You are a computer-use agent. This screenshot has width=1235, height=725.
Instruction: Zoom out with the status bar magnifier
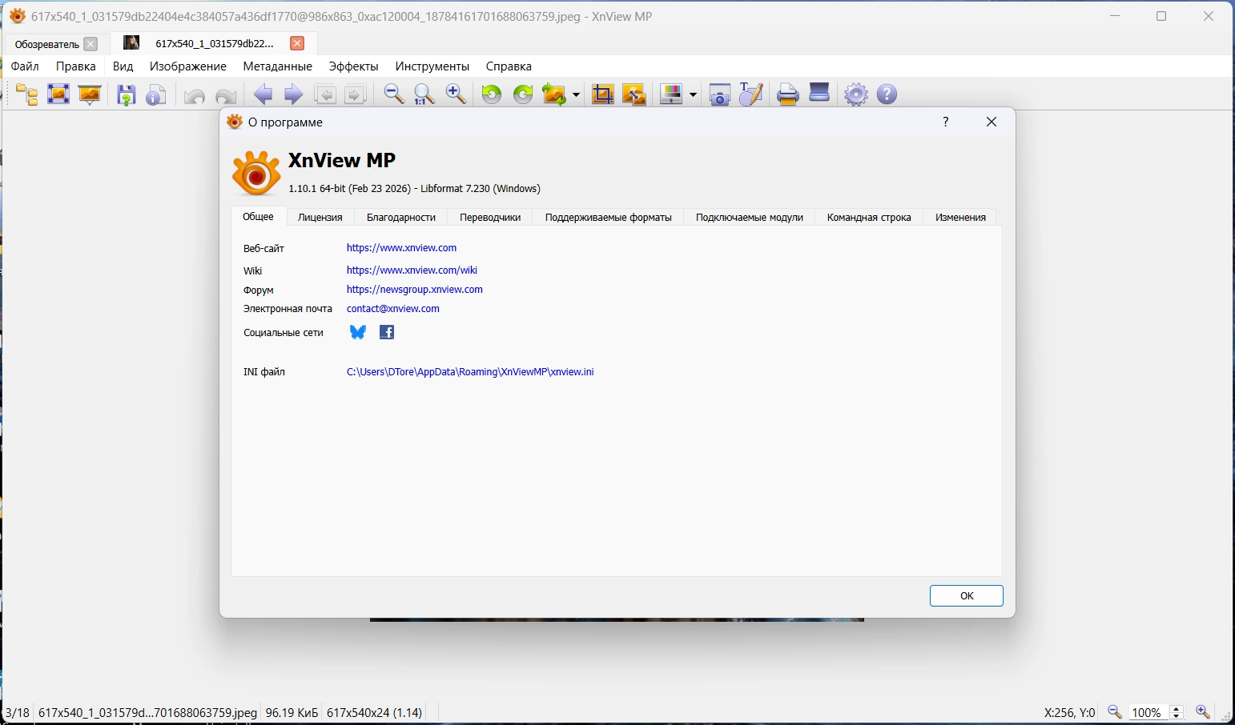tap(1115, 712)
